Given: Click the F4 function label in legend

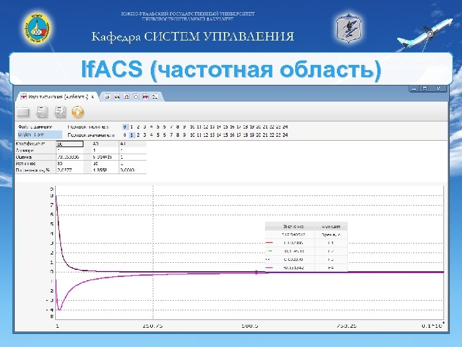Looking at the screenshot, I should click(331, 267).
